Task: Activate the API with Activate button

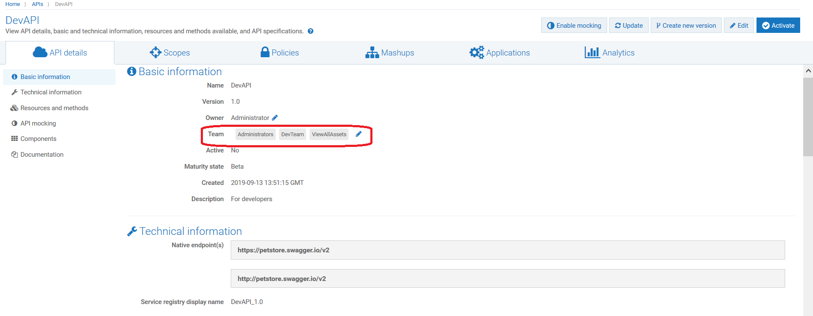Action: 778,25
